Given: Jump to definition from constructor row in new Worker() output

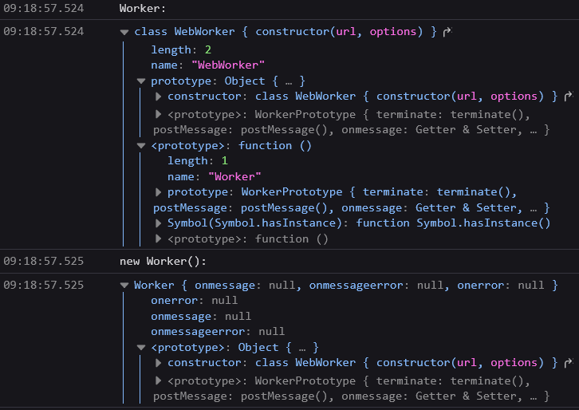Looking at the screenshot, I should coord(569,363).
